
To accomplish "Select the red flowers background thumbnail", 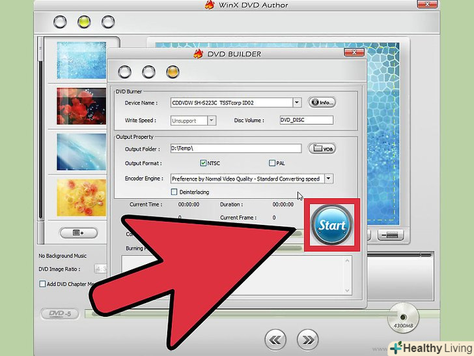I will (x=81, y=106).
